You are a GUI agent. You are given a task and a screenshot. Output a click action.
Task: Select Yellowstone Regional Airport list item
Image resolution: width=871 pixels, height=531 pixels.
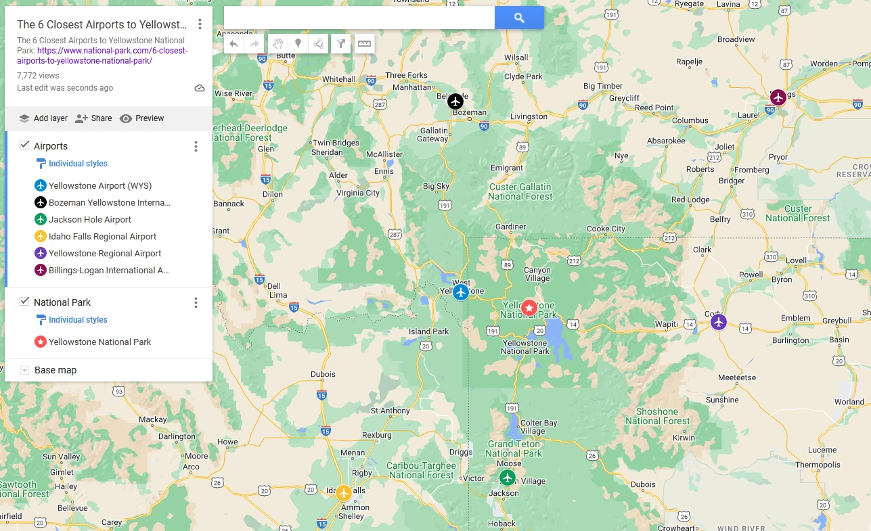(x=105, y=253)
